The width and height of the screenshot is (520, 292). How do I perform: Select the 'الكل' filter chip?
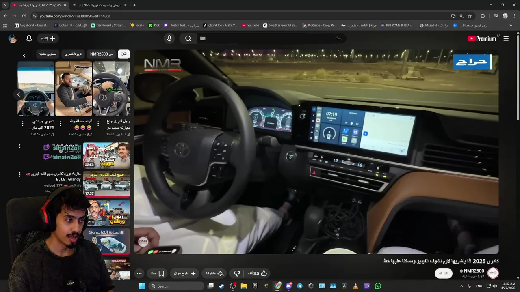point(124,54)
